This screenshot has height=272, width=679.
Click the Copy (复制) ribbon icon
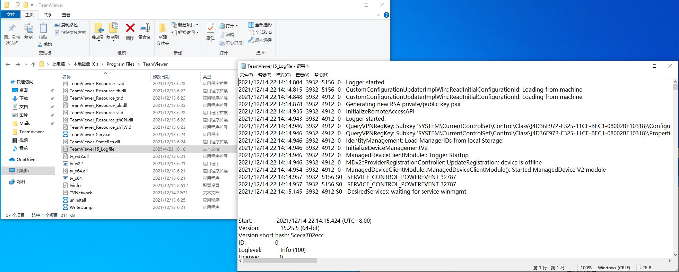tap(28, 28)
